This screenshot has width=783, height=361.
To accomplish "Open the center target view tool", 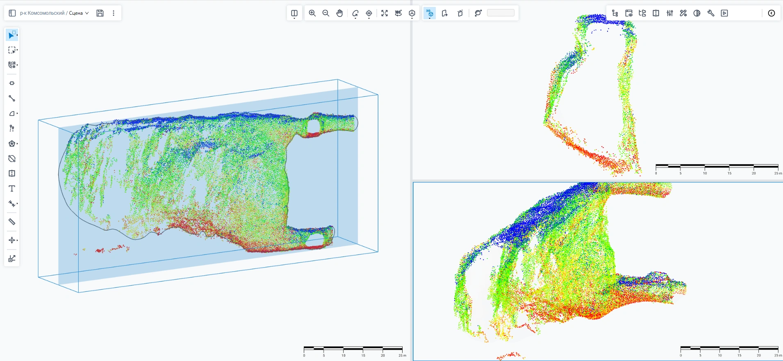I will tap(369, 14).
